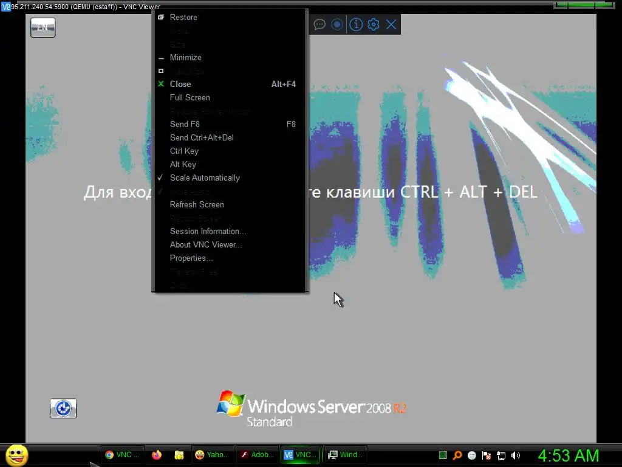Open the folder icon on taskbar
The height and width of the screenshot is (467, 622).
(x=179, y=455)
